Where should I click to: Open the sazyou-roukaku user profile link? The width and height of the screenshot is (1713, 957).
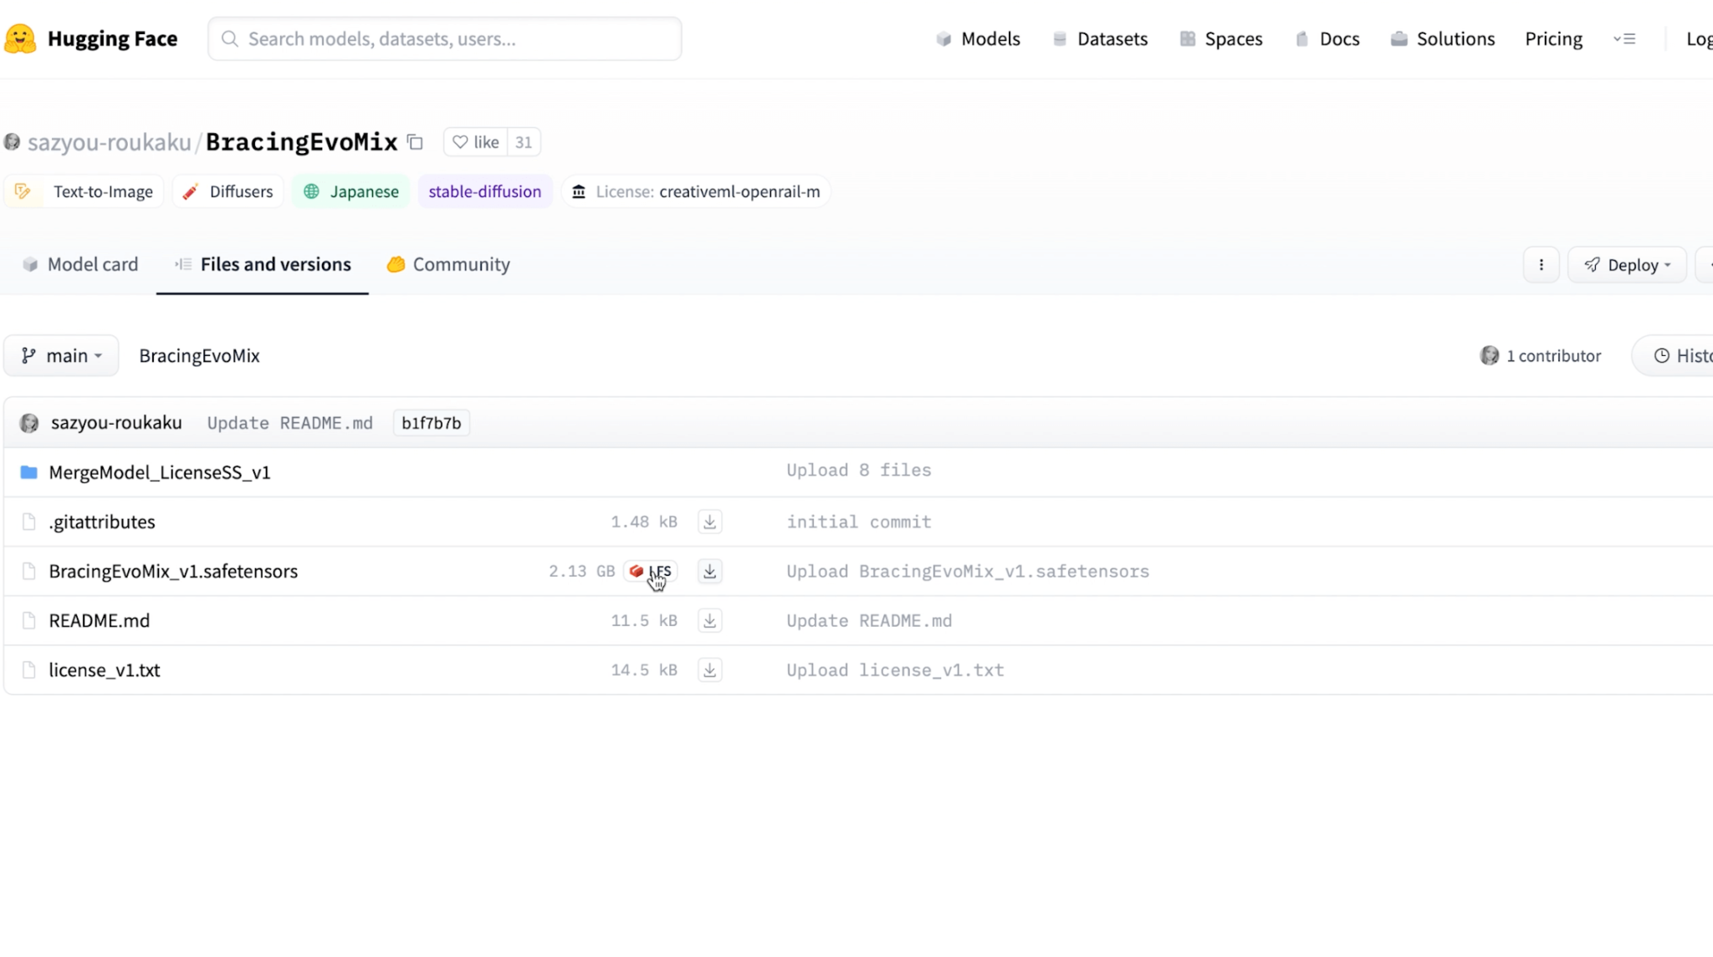(x=109, y=142)
